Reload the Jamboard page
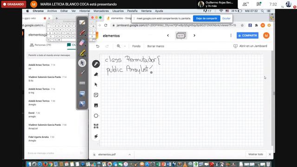 pos(106,25)
